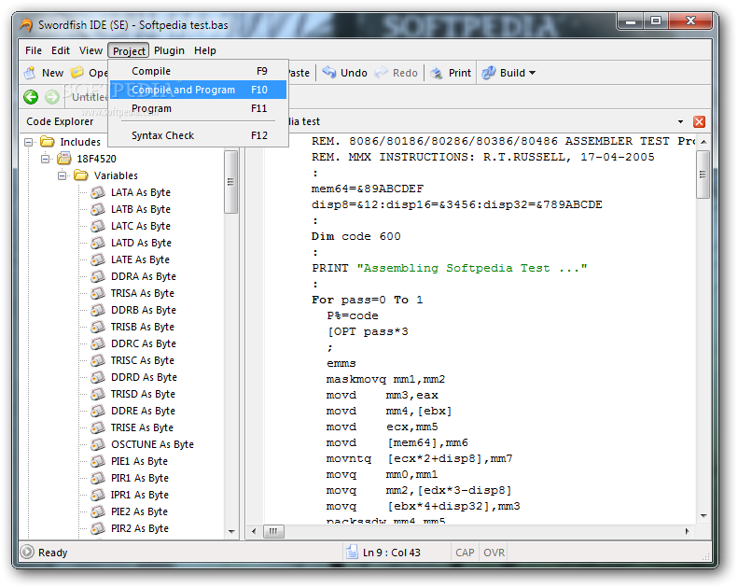The width and height of the screenshot is (738, 588).
Task: Click the editor vertical scrollbar thumb
Action: point(703,175)
